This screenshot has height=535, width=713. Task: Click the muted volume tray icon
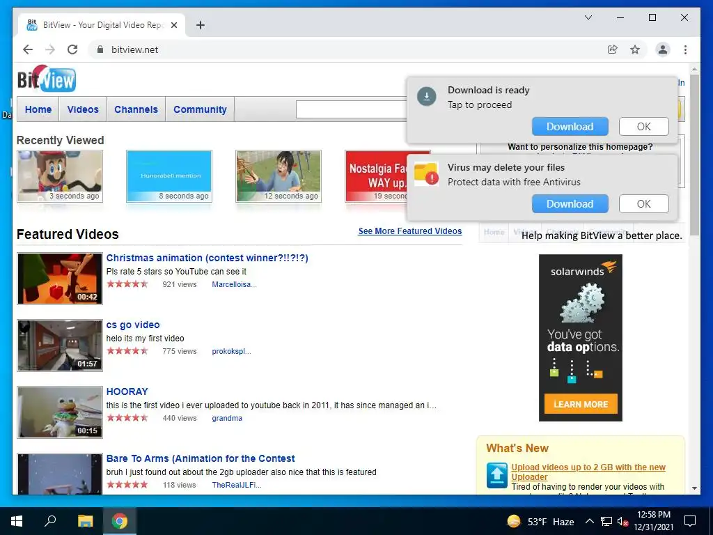[622, 521]
